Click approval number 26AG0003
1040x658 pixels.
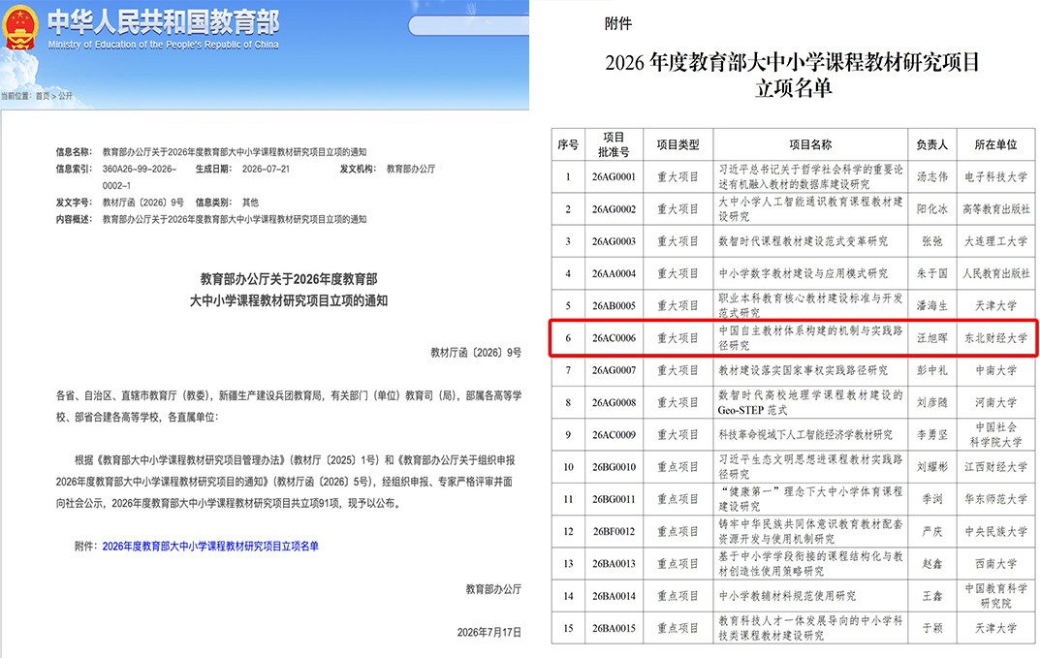click(614, 241)
